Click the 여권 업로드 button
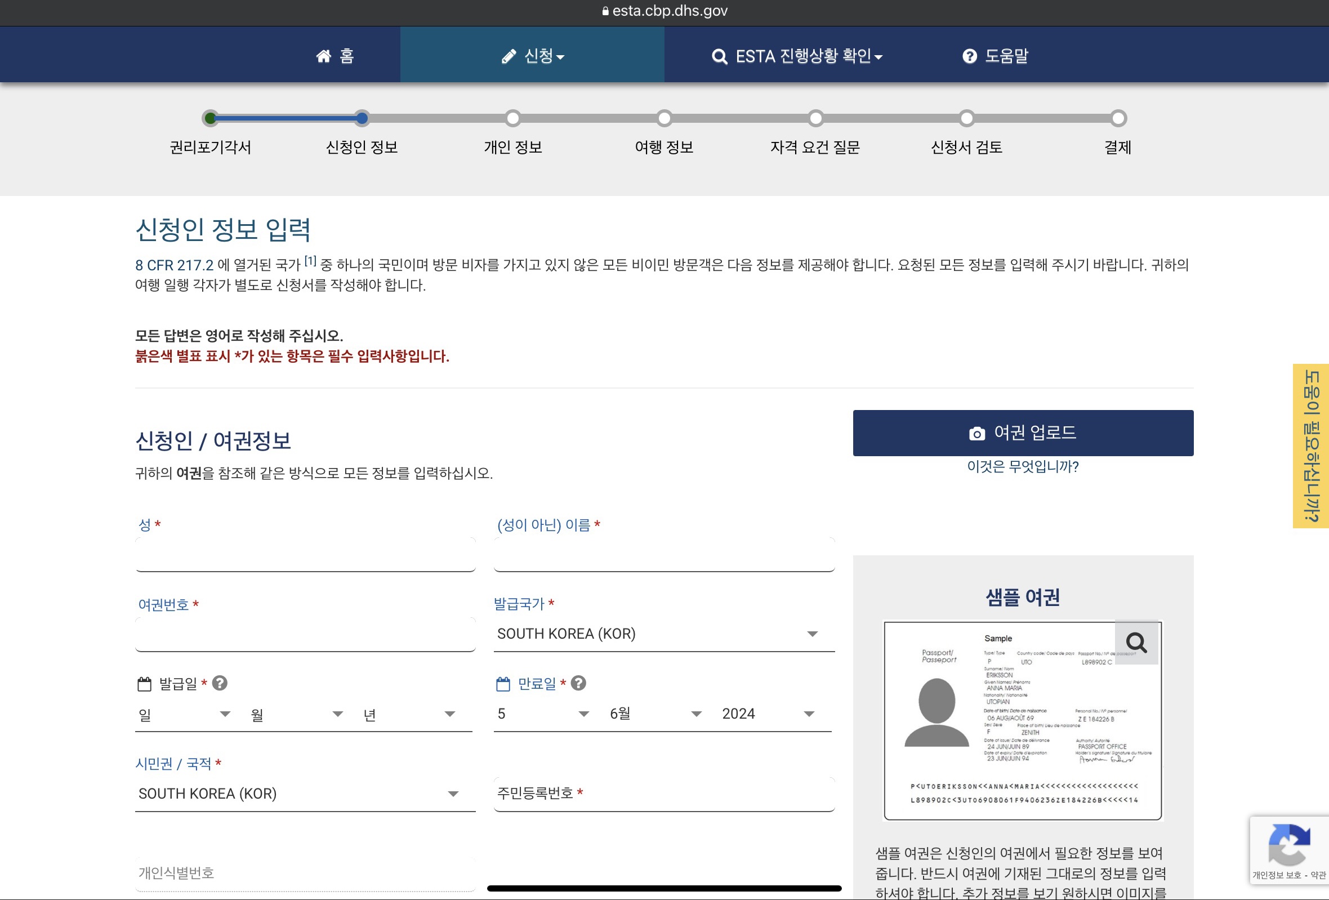The height and width of the screenshot is (900, 1329). click(x=1023, y=433)
